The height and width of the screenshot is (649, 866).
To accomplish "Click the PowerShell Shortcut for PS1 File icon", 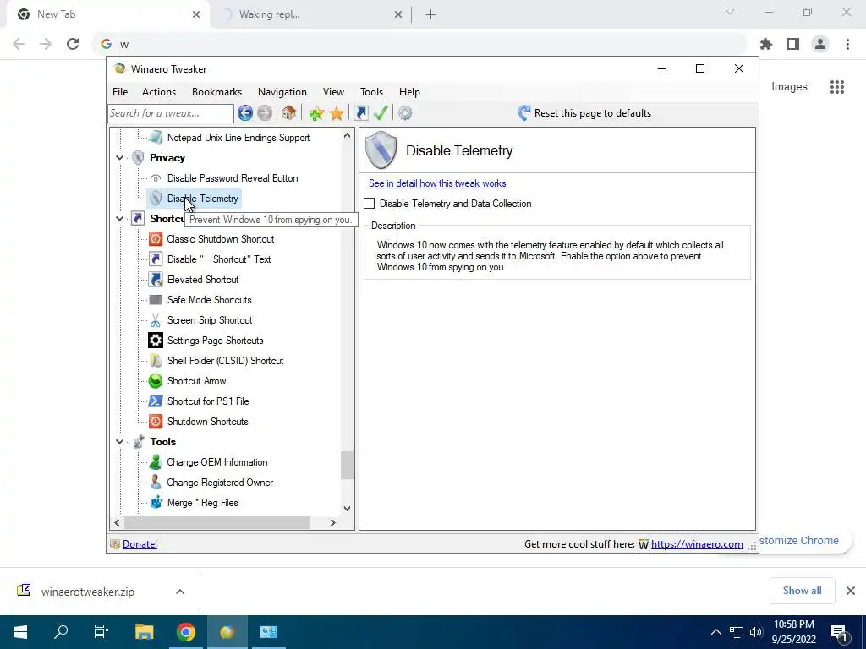I will point(156,401).
